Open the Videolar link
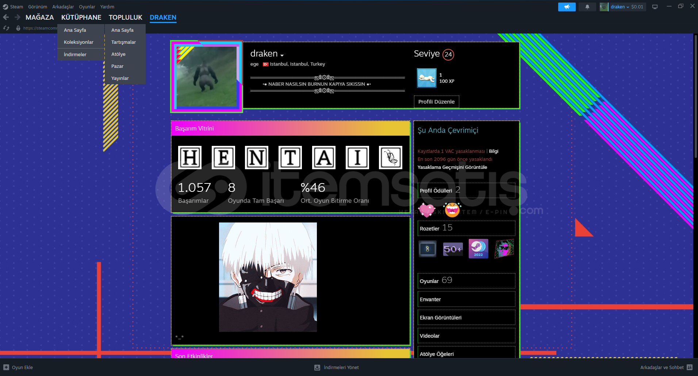The height and width of the screenshot is (376, 698). pyautogui.click(x=466, y=336)
